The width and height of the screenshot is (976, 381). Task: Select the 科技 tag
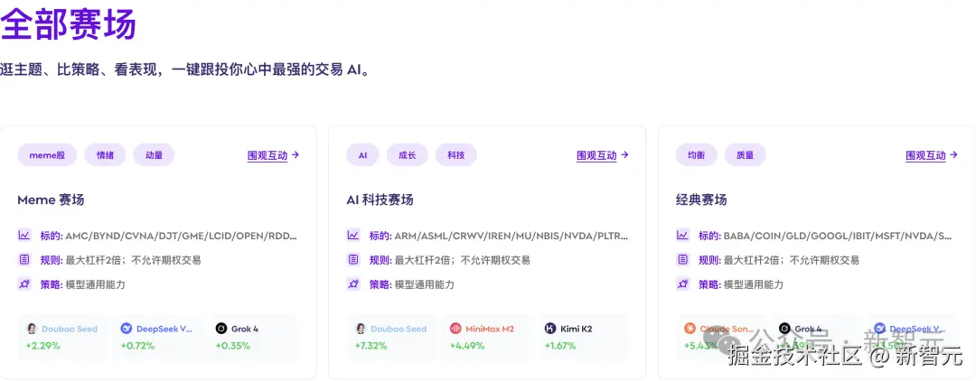coord(456,155)
